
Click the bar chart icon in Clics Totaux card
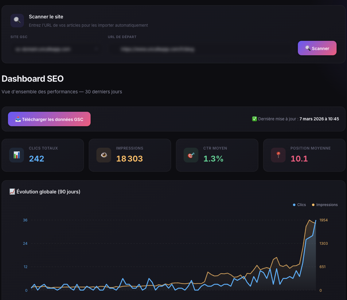click(x=17, y=155)
